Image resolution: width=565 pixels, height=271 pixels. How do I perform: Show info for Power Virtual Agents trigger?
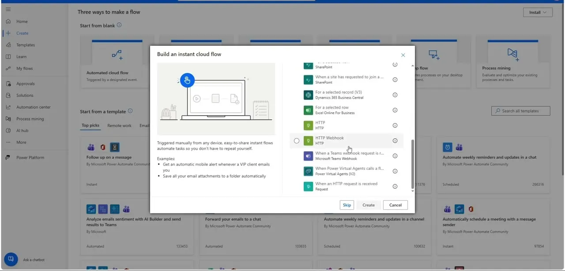click(x=395, y=171)
